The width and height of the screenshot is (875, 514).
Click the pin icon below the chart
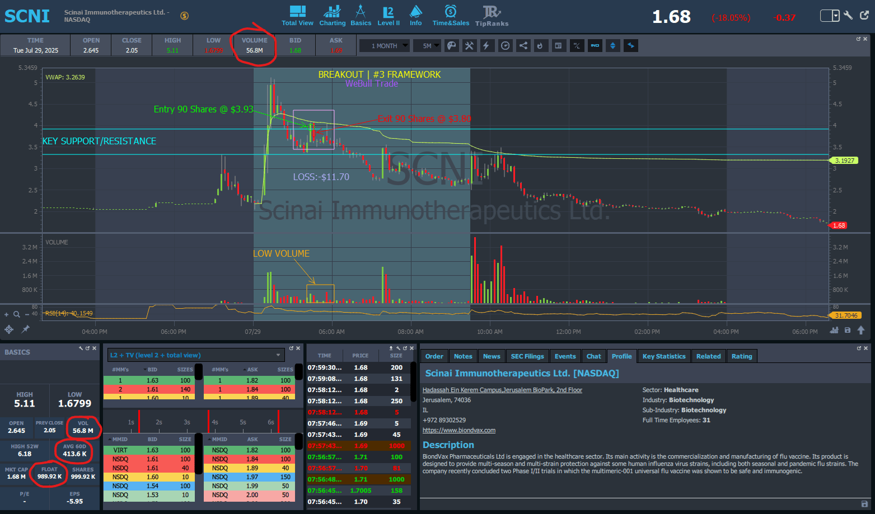pos(25,329)
